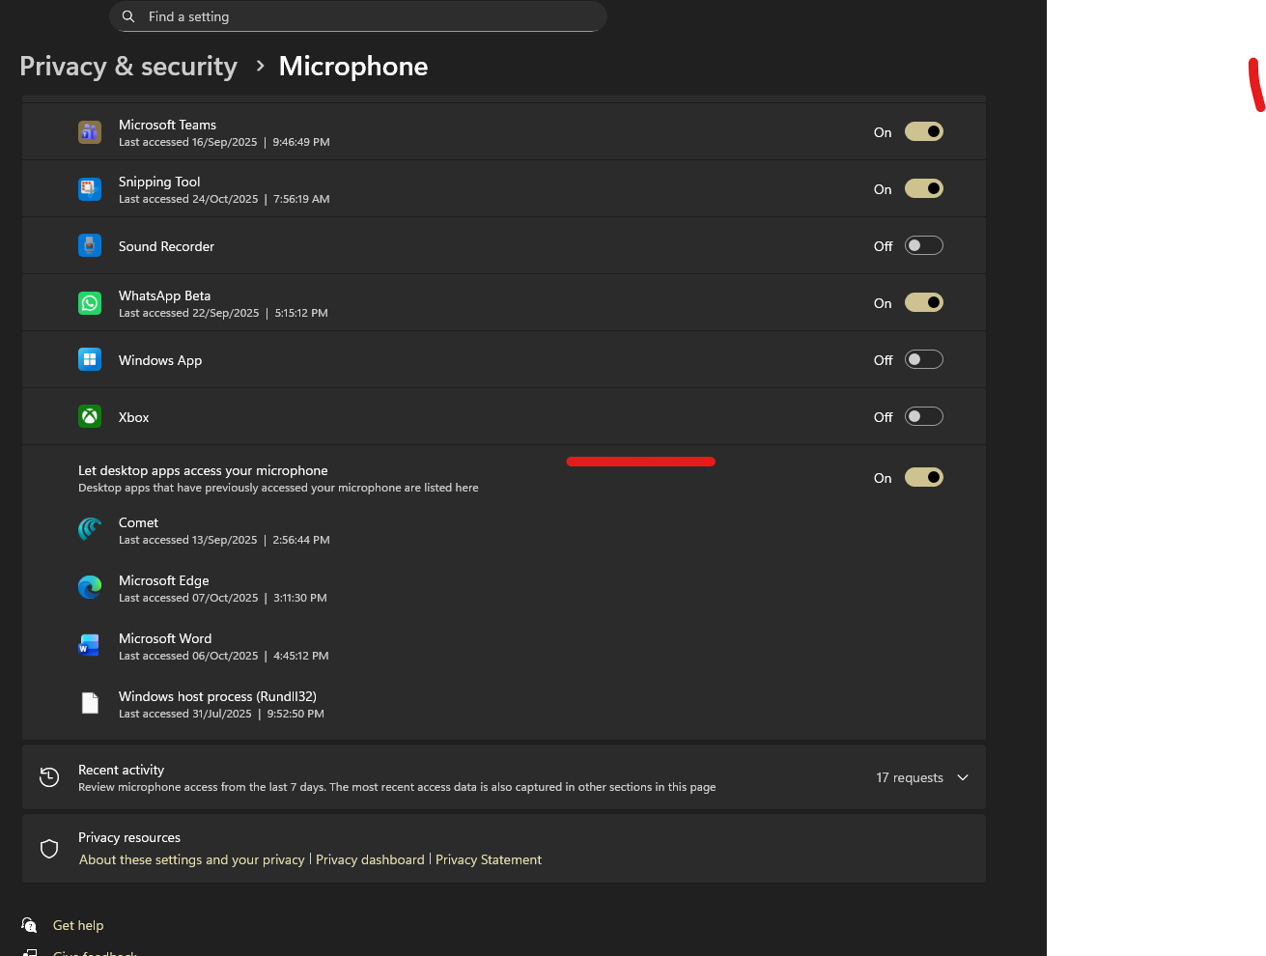
Task: Click the Comet browser icon
Action: (90, 529)
